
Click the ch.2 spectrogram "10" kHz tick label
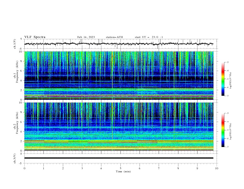click(21, 103)
